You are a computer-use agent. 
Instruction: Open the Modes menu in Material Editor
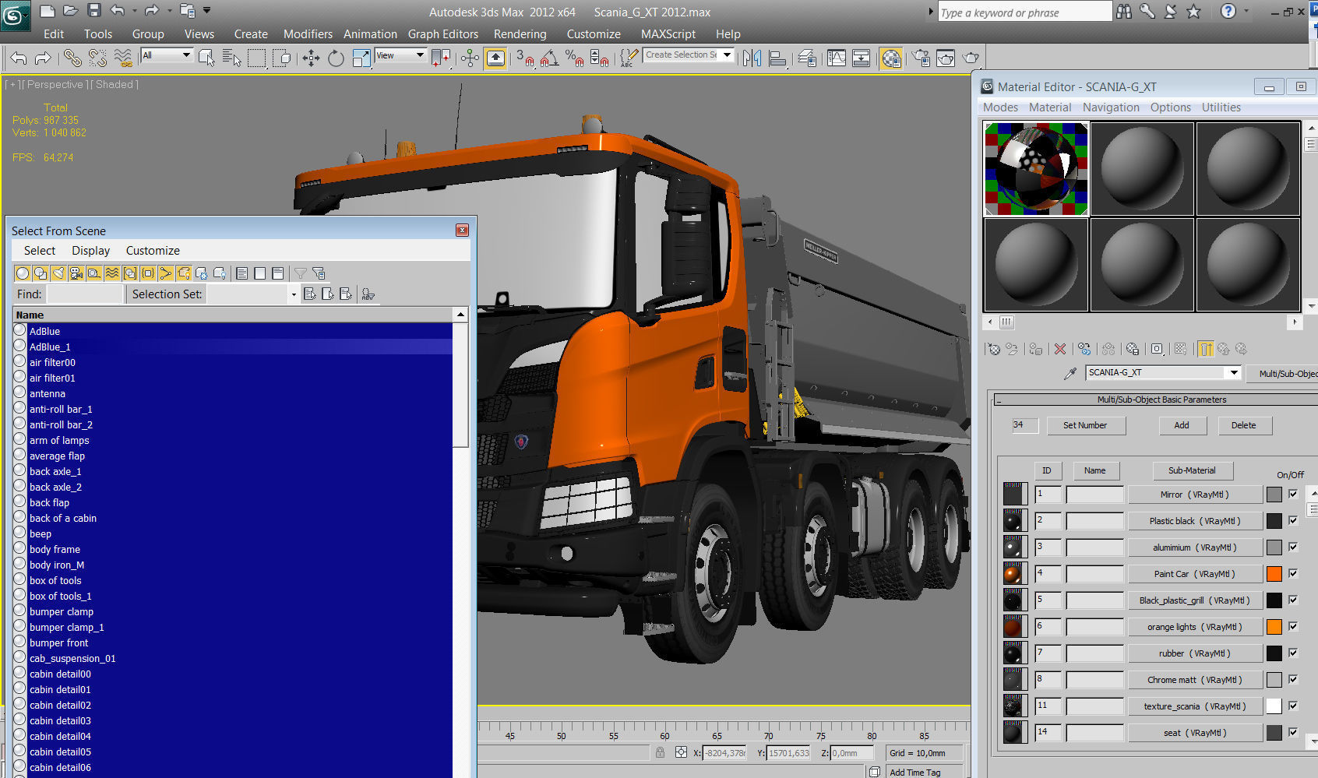pos(1000,107)
